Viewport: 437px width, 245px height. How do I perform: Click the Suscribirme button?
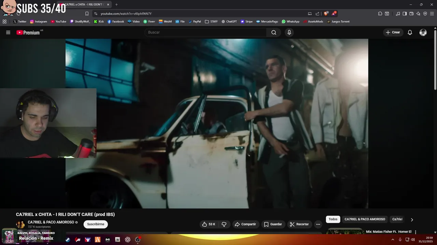96,224
